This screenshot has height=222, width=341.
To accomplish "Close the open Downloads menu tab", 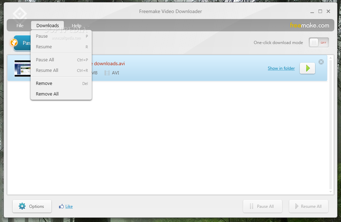I will click(47, 25).
